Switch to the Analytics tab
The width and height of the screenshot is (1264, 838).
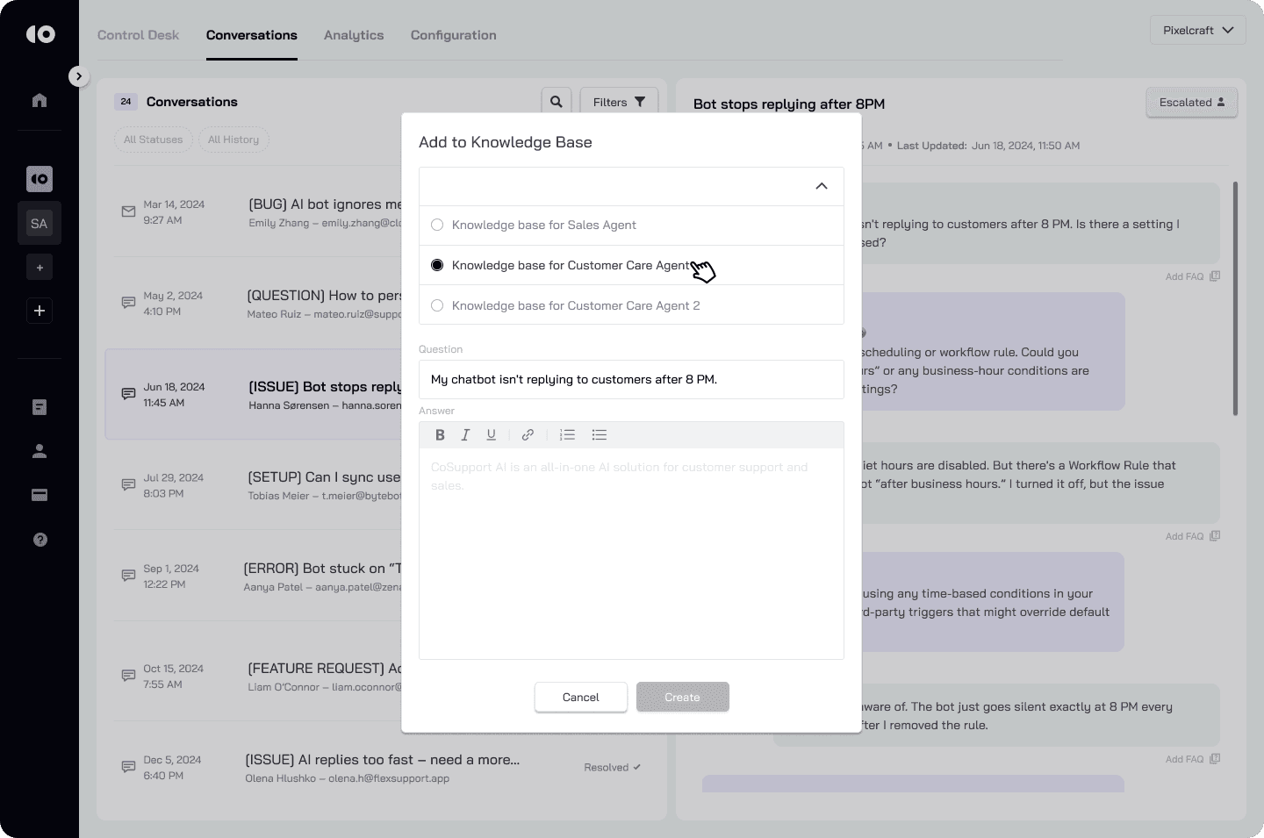coord(354,35)
